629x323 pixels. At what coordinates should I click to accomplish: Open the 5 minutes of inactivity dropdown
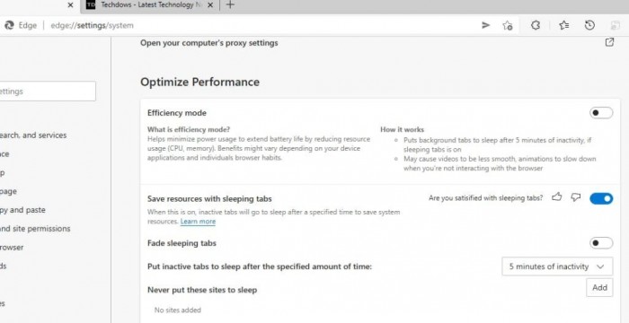(557, 266)
